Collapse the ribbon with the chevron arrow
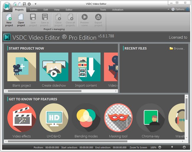The width and height of the screenshot is (192, 152). coord(169,9)
